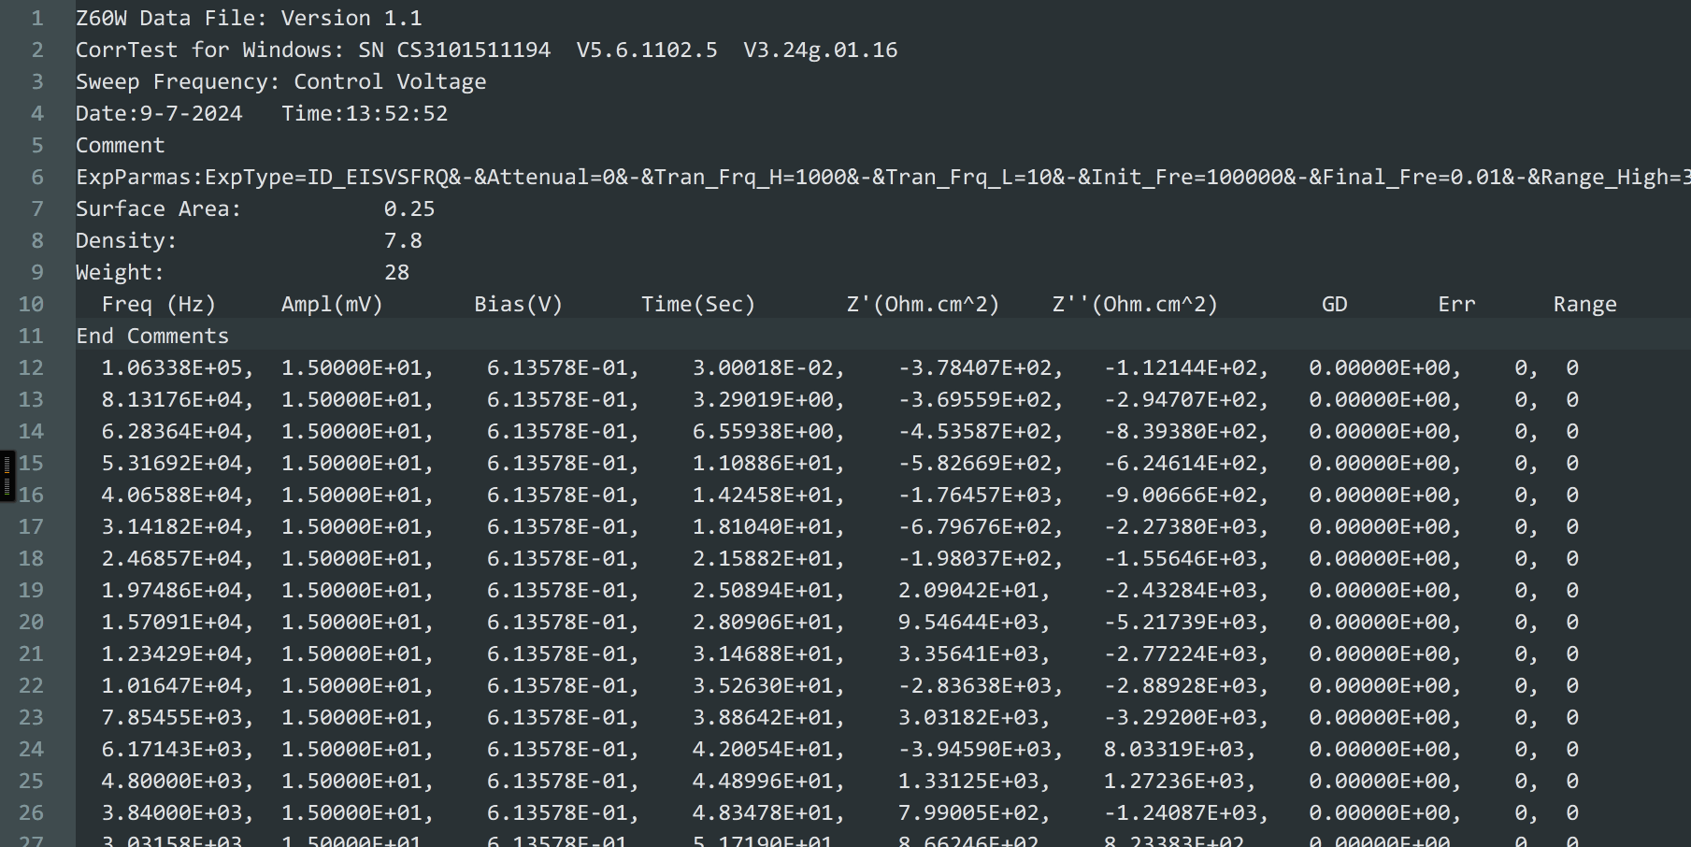Place cursor on the 'Comment' line
Screen dimensions: 1691x847
click(120, 145)
